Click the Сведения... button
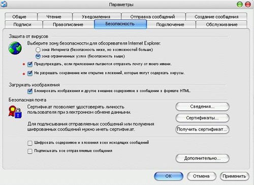The image size is (254, 185). point(202,107)
